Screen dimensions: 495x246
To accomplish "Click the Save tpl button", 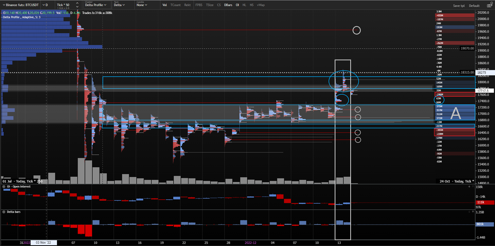I will (x=459, y=6).
